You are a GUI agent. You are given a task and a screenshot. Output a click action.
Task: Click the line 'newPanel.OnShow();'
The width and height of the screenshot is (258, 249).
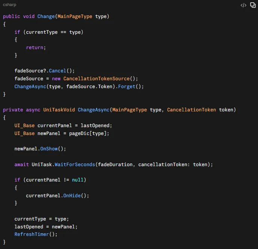tap(40, 149)
